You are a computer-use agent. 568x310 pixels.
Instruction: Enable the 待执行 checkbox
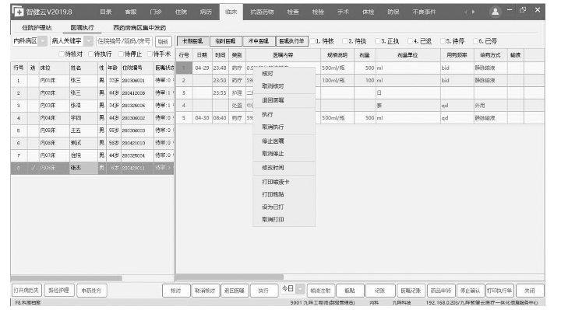(91, 54)
